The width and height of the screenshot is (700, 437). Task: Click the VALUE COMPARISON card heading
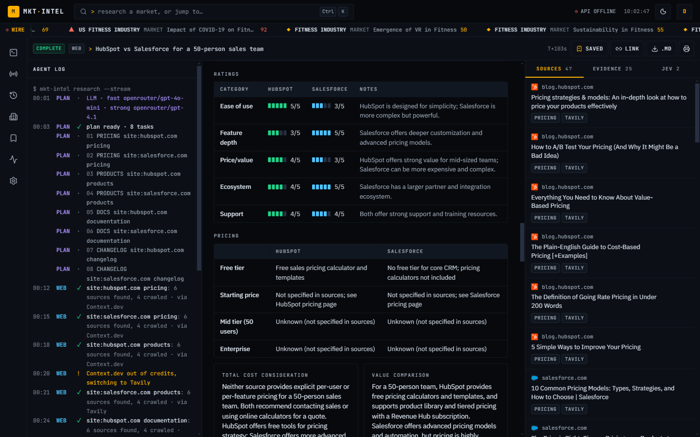pos(401,375)
